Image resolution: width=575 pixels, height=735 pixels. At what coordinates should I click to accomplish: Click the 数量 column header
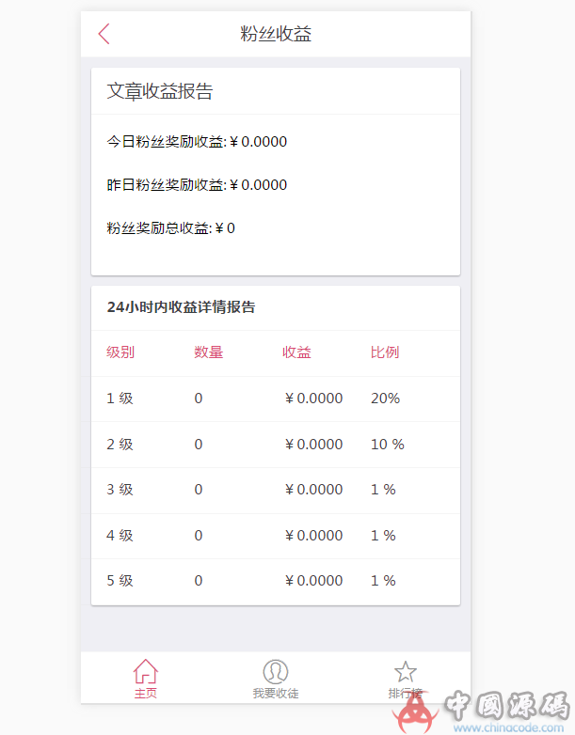tap(209, 352)
